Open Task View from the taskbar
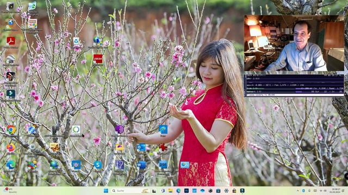Image resolution: width=348 pixels, height=195 pixels. [154, 191]
